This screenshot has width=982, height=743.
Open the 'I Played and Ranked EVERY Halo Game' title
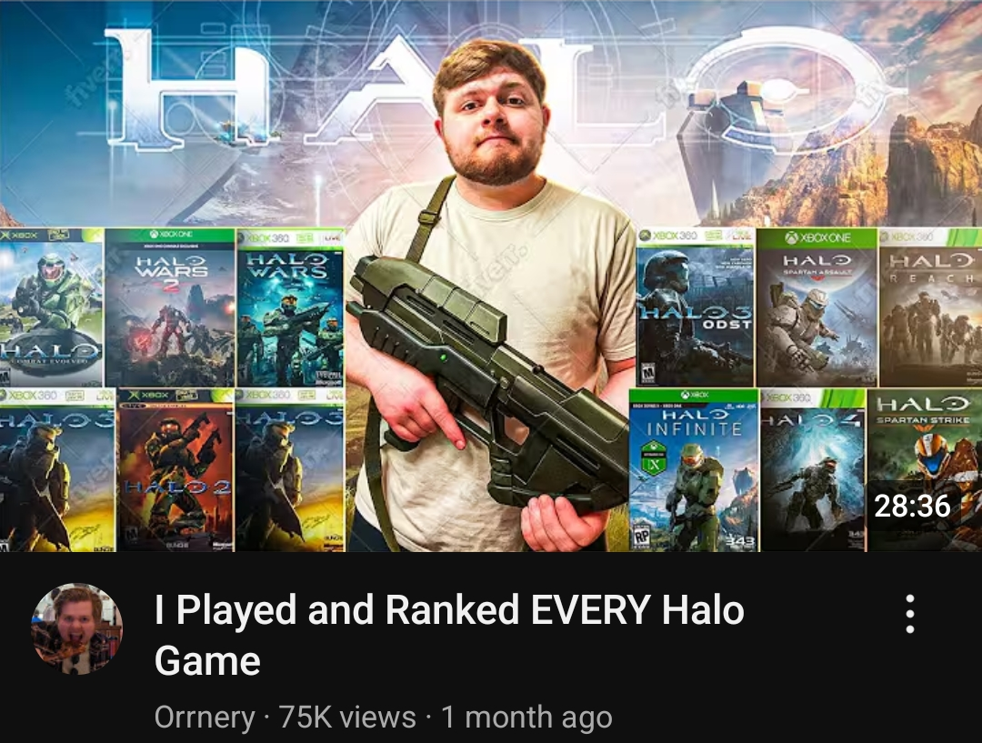click(x=449, y=635)
